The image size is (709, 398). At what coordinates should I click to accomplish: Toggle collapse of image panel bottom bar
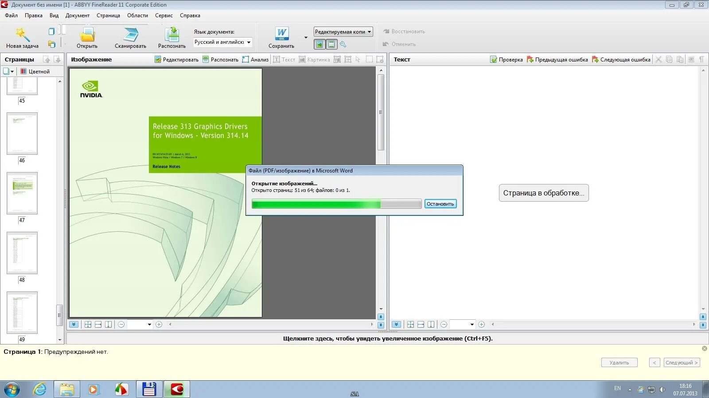coord(74,324)
